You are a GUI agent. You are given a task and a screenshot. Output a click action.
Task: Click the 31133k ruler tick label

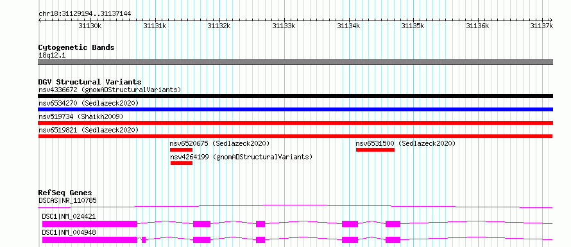284,26
